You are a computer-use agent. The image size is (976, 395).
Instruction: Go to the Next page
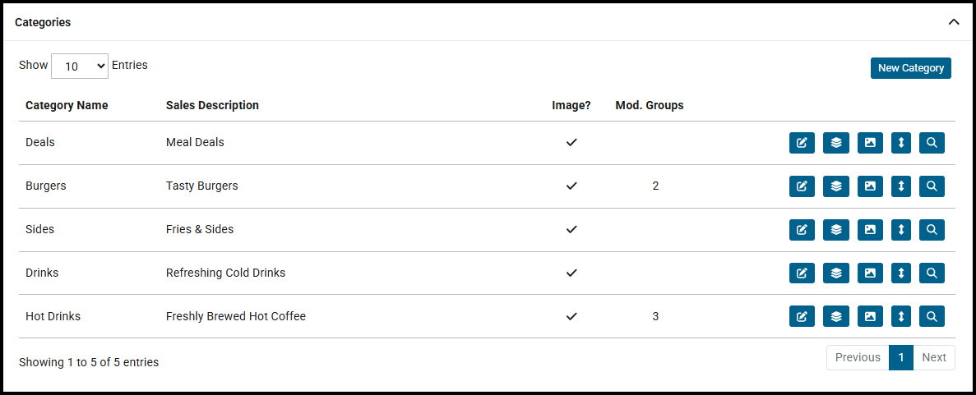(934, 357)
